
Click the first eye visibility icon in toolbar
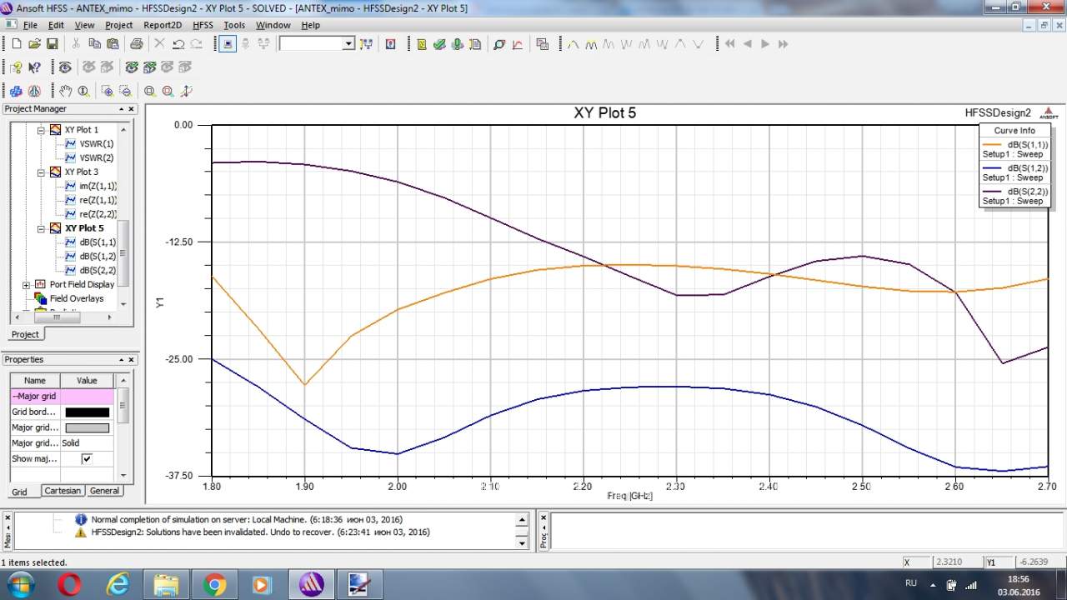(x=65, y=67)
